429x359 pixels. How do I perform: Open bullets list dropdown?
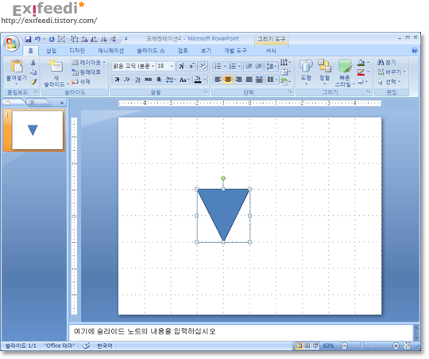pos(225,66)
